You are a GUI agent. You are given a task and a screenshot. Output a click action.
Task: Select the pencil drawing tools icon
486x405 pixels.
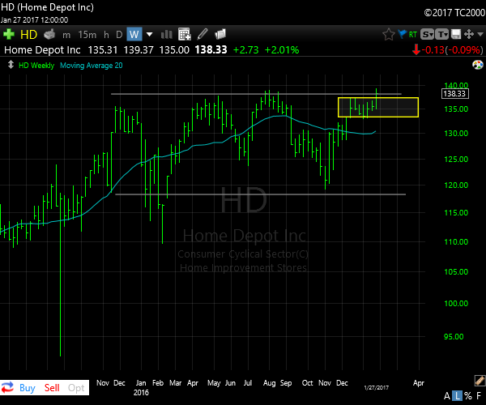tap(202, 34)
